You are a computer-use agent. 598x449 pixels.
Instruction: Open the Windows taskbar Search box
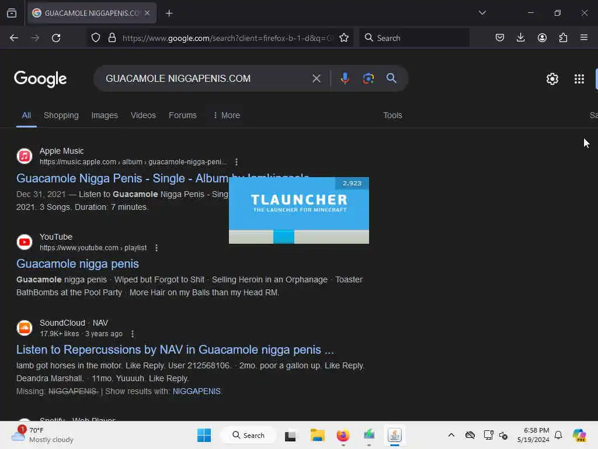point(249,435)
